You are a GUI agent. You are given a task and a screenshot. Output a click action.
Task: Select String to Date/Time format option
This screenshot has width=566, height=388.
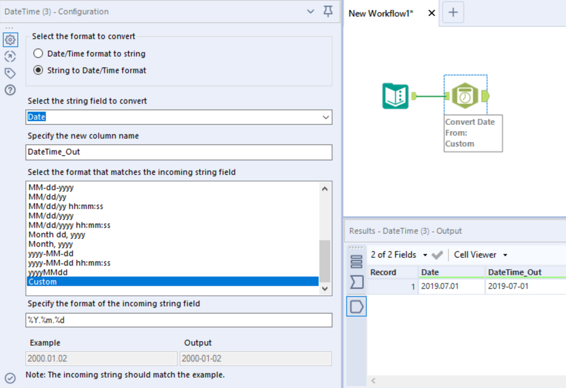pos(90,70)
